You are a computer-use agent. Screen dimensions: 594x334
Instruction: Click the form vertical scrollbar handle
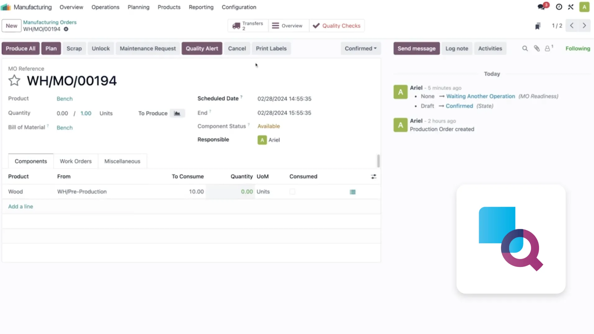pyautogui.click(x=378, y=161)
